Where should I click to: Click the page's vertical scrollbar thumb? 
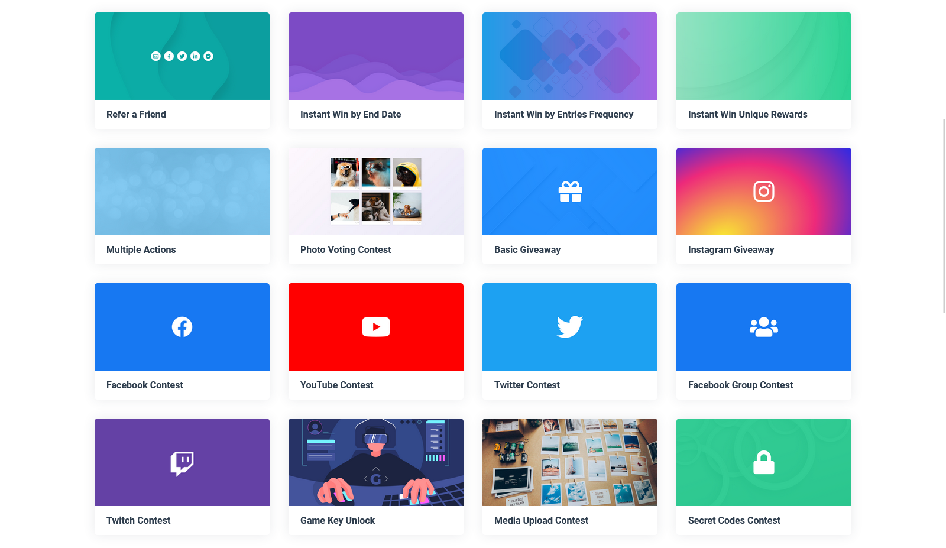944,216
